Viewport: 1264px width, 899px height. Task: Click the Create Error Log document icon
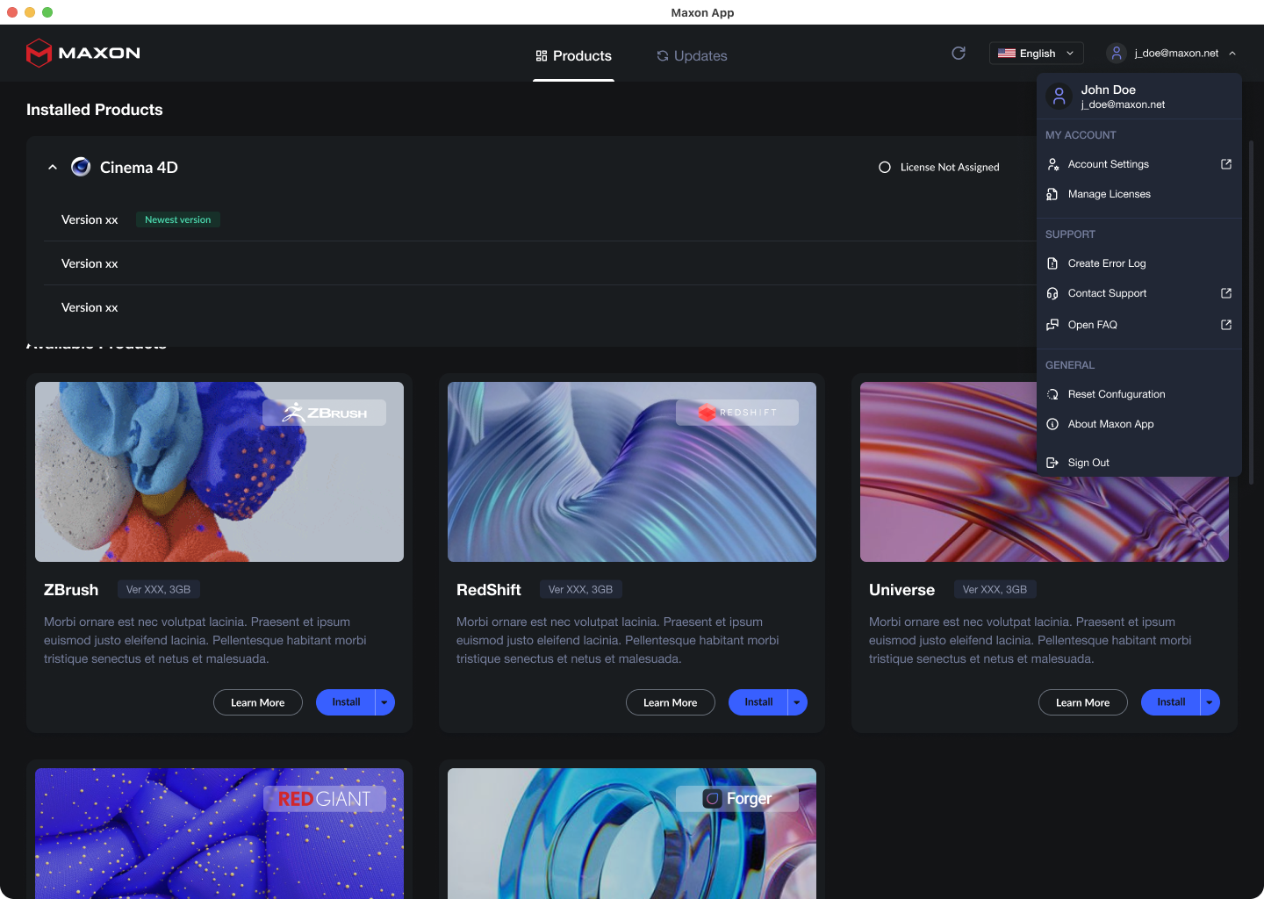(1052, 263)
